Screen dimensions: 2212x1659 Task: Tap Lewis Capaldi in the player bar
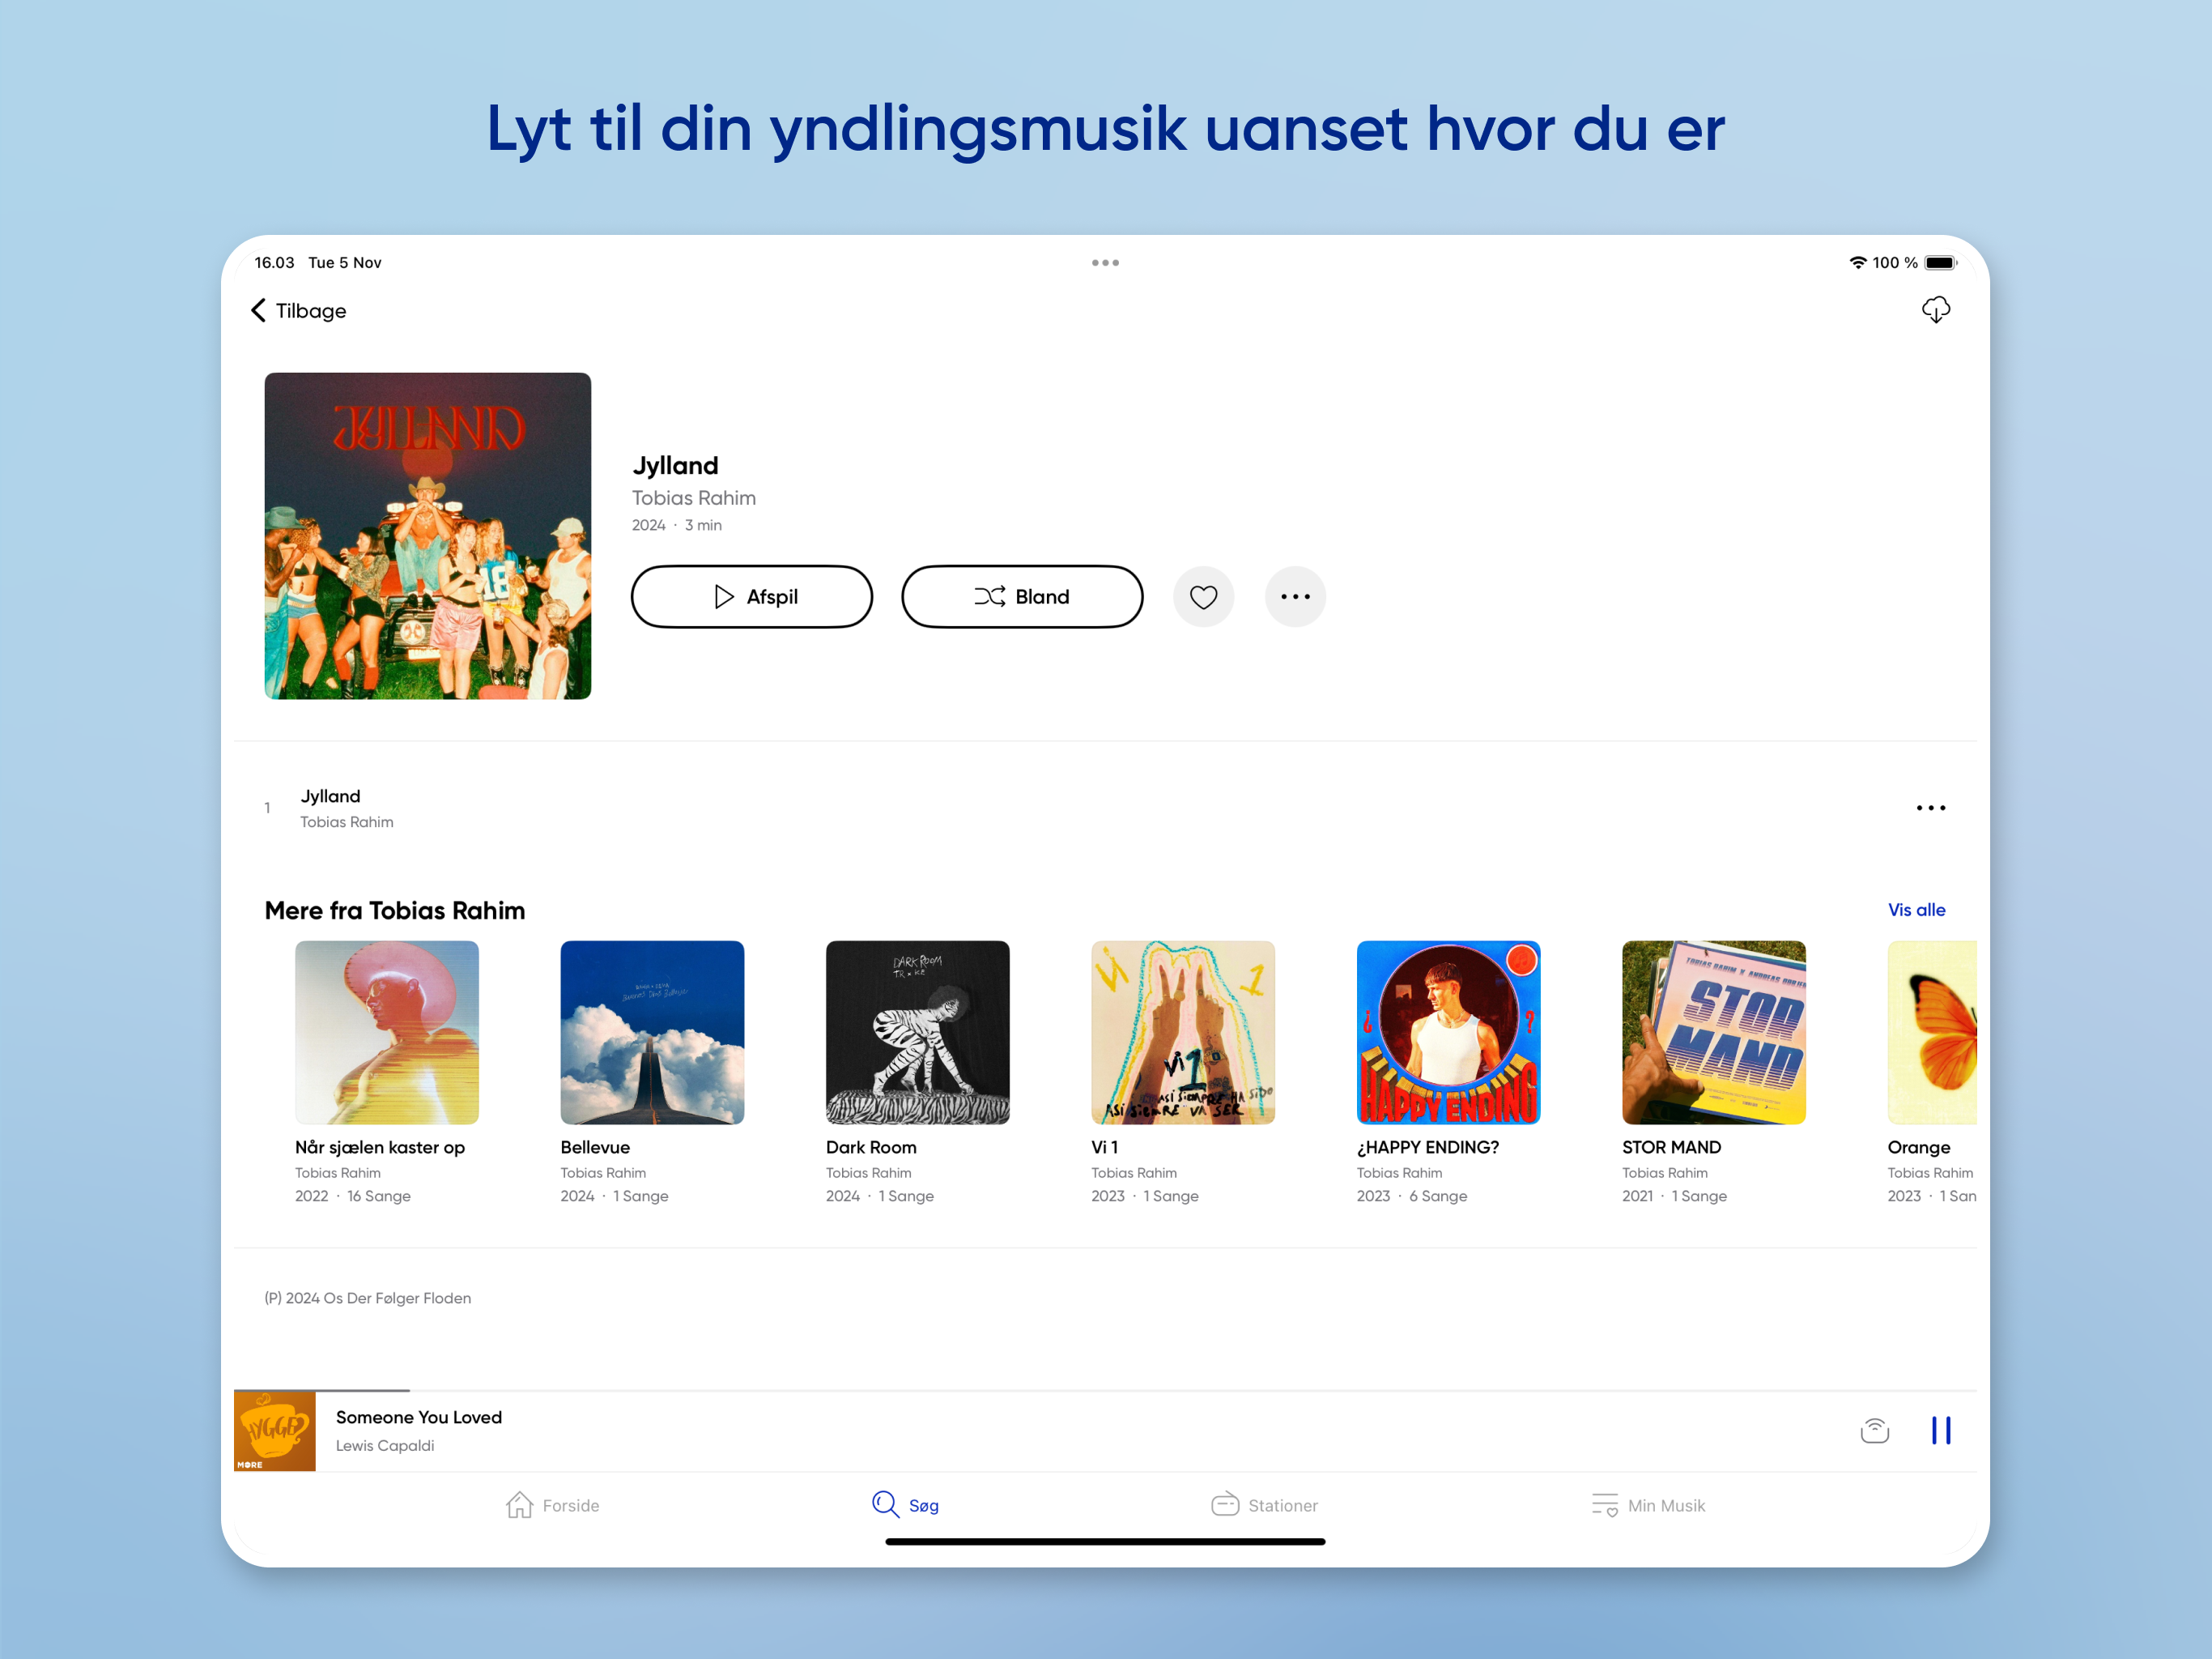(x=384, y=1445)
